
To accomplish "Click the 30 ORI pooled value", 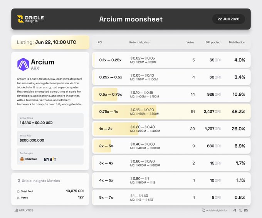I will (215, 77).
